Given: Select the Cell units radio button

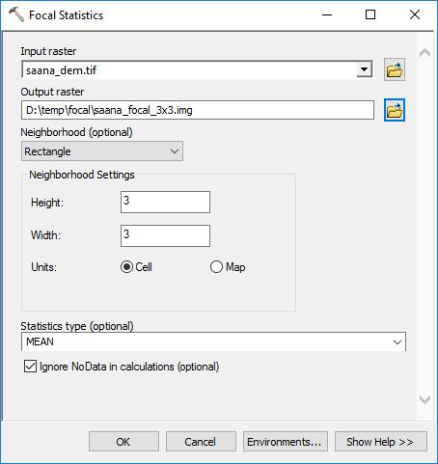Looking at the screenshot, I should pyautogui.click(x=126, y=267).
